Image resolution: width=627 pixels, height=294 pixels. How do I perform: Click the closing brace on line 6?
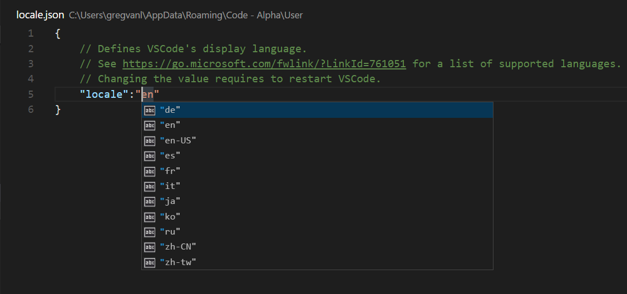[x=58, y=109]
